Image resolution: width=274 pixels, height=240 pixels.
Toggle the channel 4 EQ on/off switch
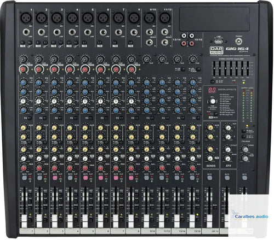[x=76, y=118]
